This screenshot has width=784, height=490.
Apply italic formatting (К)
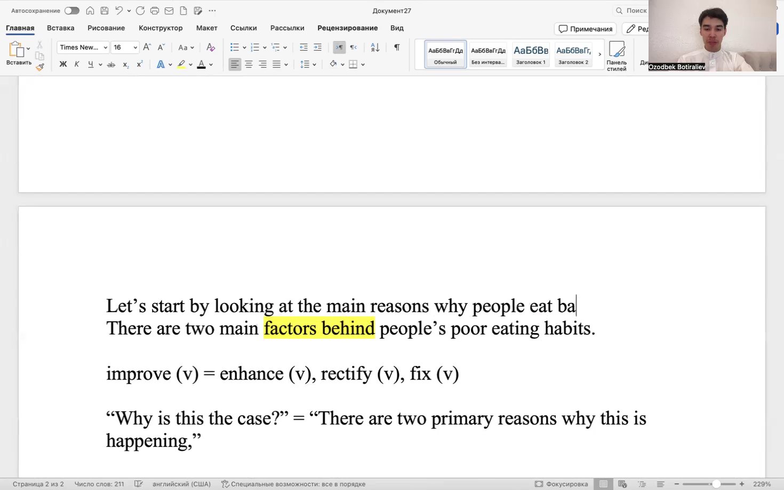[x=77, y=64]
